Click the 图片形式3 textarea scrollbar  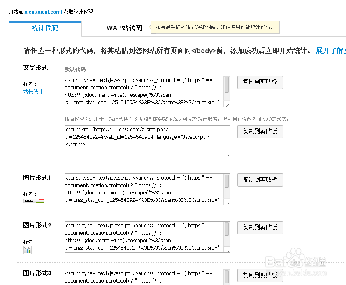click(x=227, y=277)
